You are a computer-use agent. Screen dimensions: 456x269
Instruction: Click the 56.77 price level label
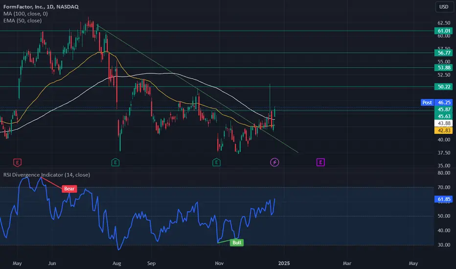(443, 53)
